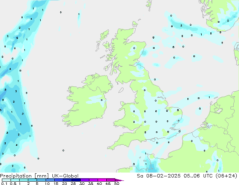
Task: Click the 1–2 mm legend color swatch
Action: 24,180
